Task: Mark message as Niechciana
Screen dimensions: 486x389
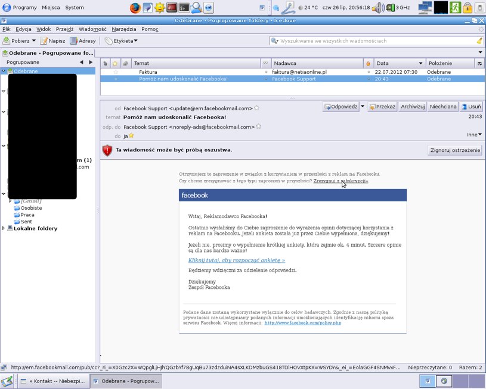Action: tap(443, 107)
